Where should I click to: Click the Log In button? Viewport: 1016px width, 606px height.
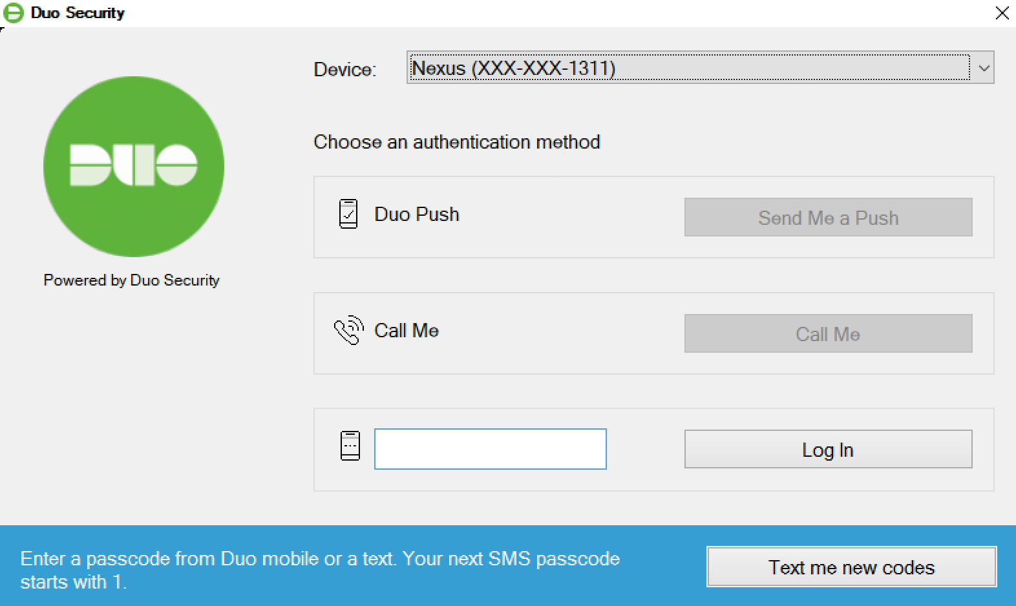(x=827, y=449)
